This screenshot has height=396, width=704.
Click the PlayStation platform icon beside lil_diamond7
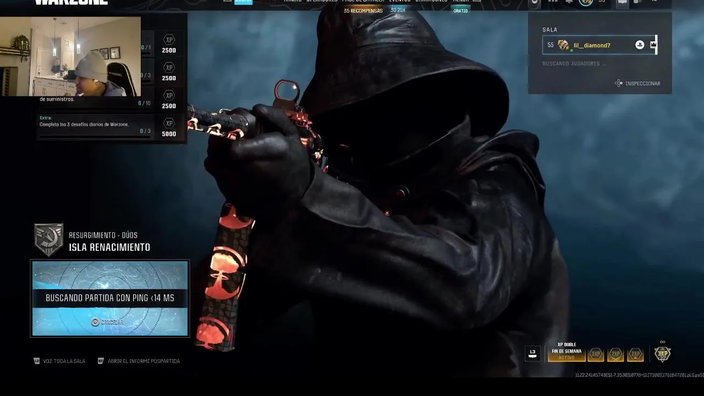[640, 45]
